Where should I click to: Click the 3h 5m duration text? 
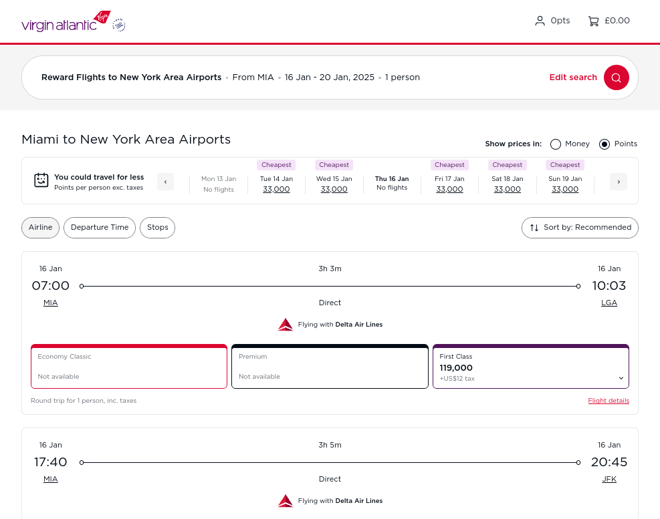[x=330, y=445]
